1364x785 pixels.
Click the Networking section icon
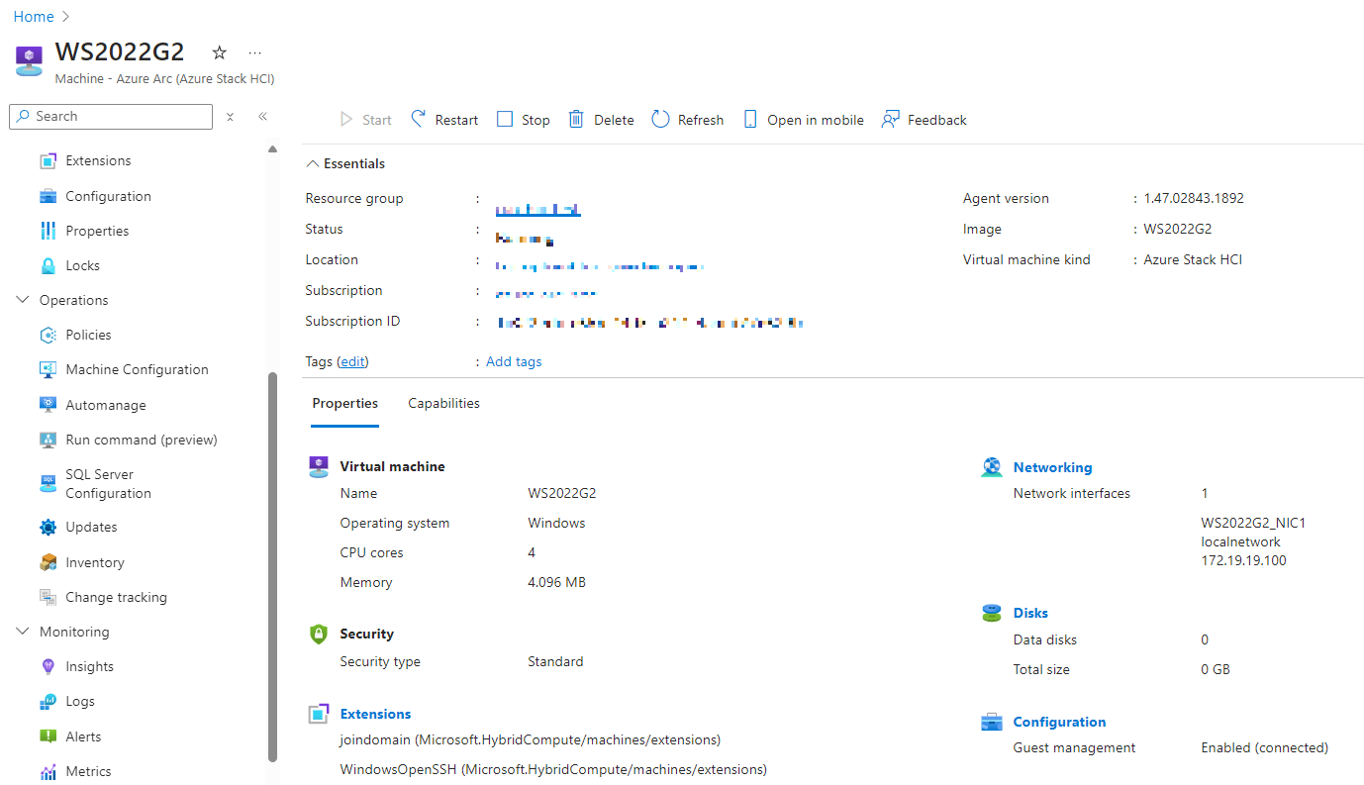[x=992, y=467]
